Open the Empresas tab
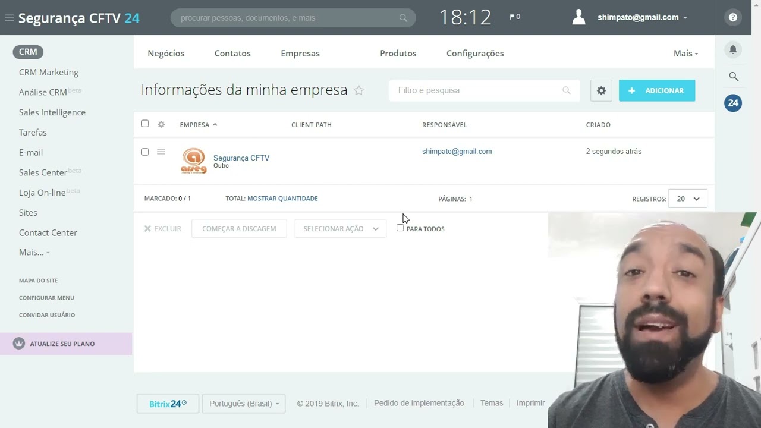This screenshot has width=761, height=428. [300, 53]
